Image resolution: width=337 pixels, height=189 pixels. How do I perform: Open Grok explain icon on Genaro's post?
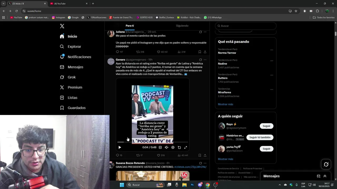pyautogui.click(x=200, y=60)
